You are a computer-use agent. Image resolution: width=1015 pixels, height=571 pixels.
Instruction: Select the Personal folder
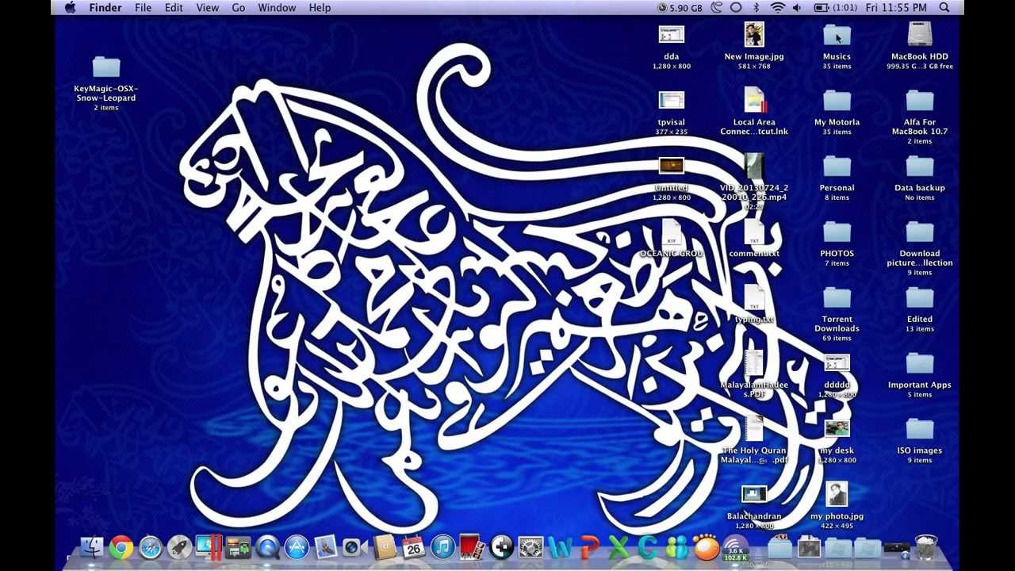pyautogui.click(x=837, y=167)
